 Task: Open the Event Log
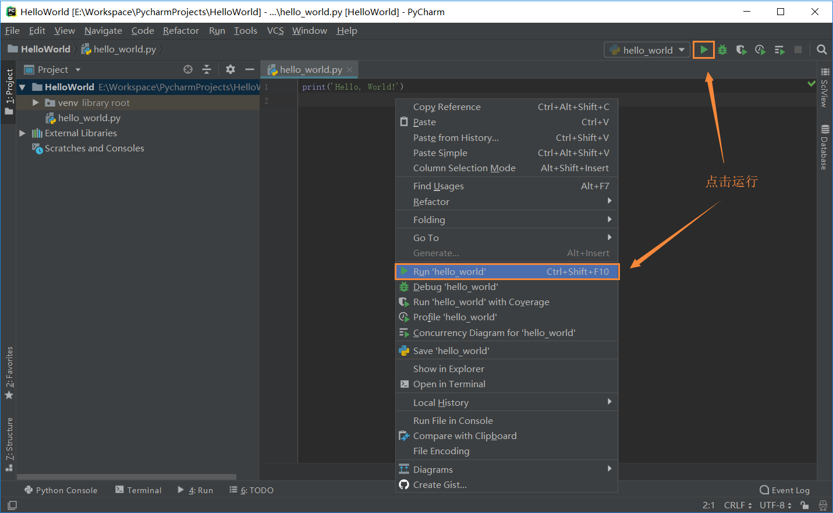pyautogui.click(x=785, y=490)
